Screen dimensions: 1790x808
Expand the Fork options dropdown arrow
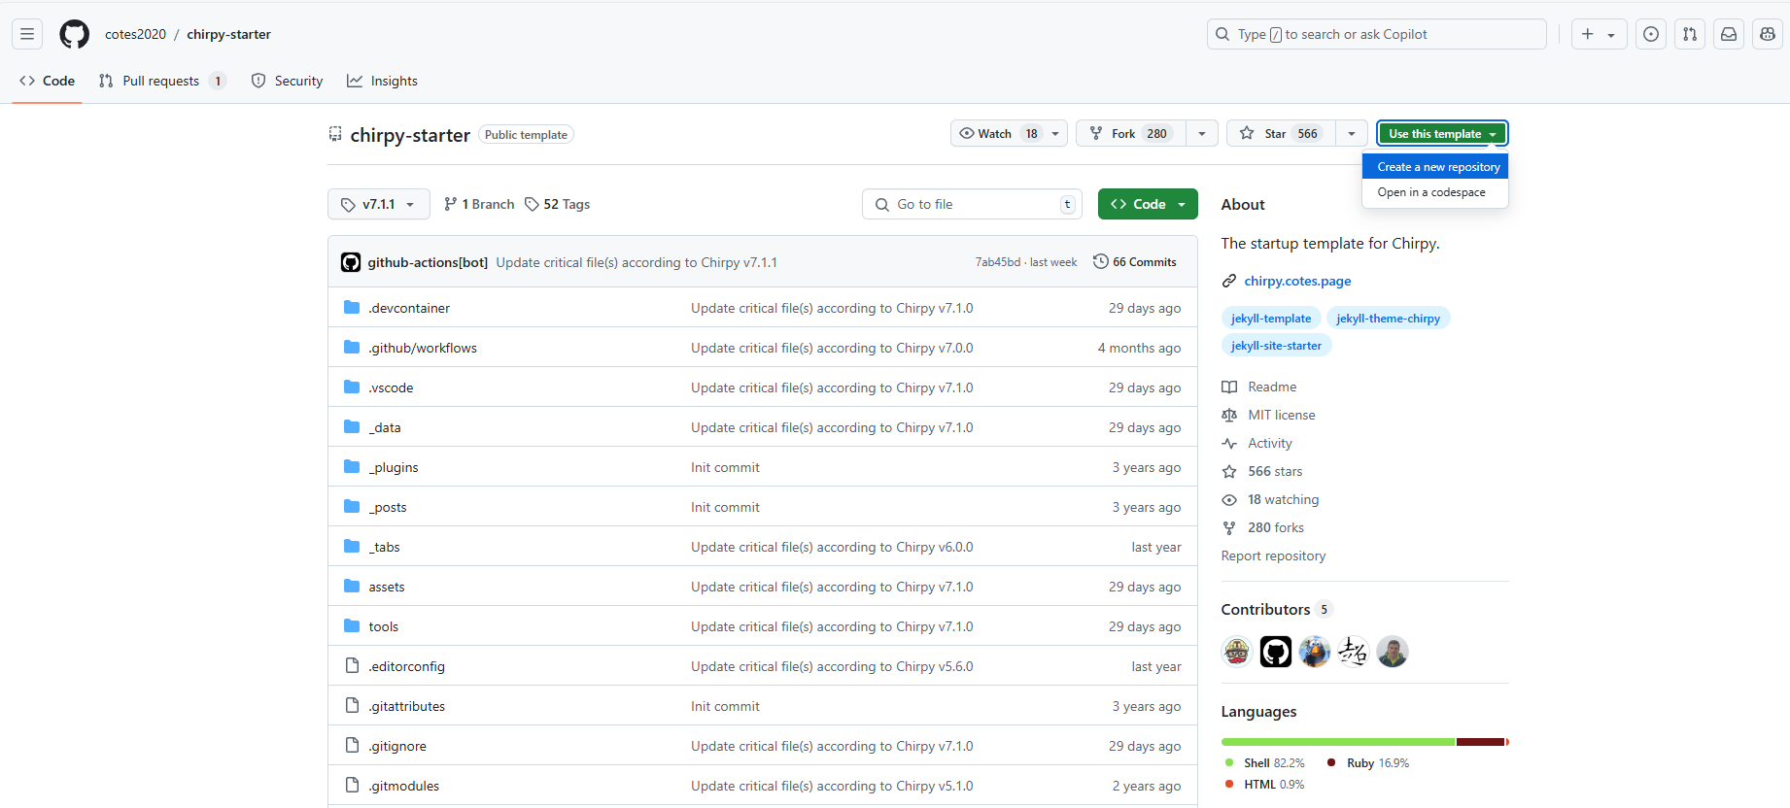coord(1202,134)
